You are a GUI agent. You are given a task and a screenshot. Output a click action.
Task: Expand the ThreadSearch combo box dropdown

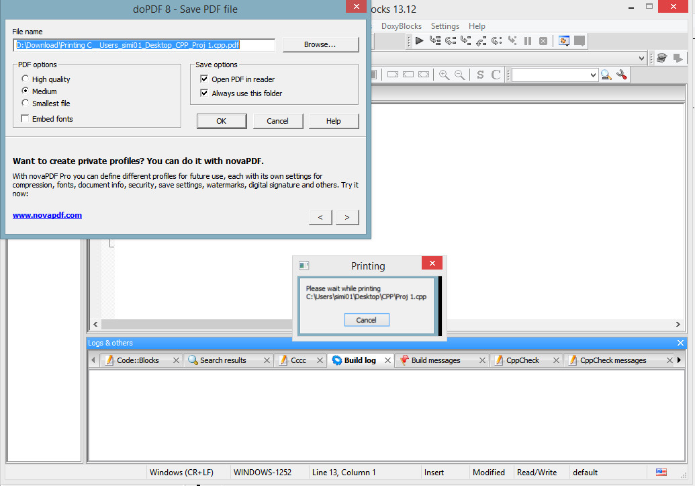tap(593, 75)
